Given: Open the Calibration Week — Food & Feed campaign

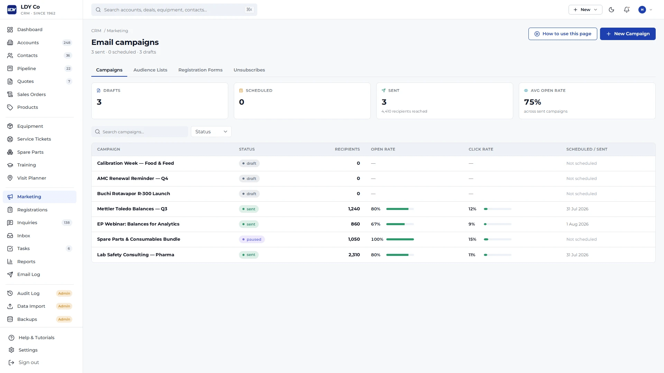Looking at the screenshot, I should pyautogui.click(x=136, y=163).
